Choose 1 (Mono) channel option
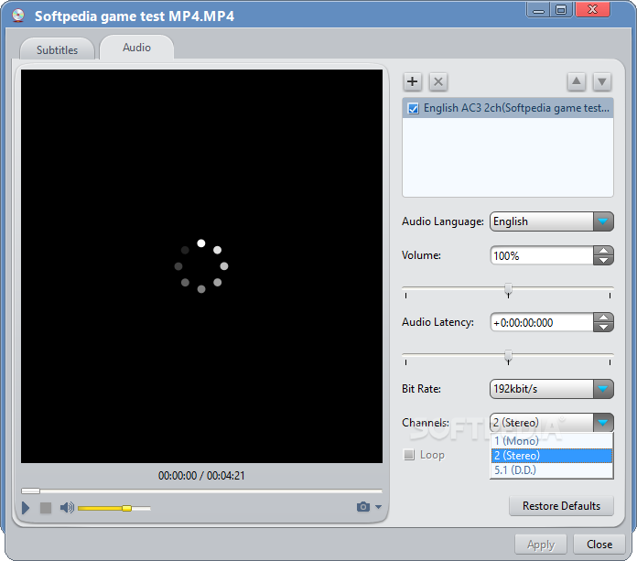The image size is (637, 561). (551, 441)
